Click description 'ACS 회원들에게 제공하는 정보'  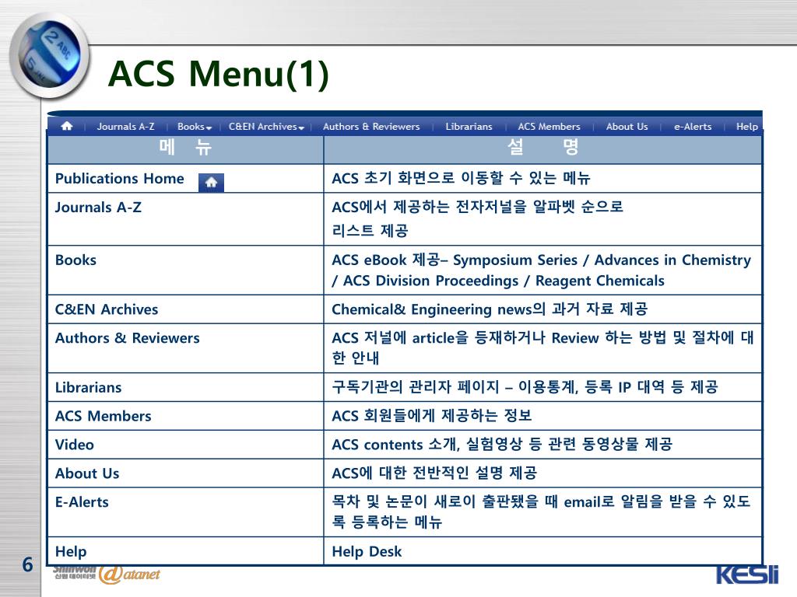(431, 416)
